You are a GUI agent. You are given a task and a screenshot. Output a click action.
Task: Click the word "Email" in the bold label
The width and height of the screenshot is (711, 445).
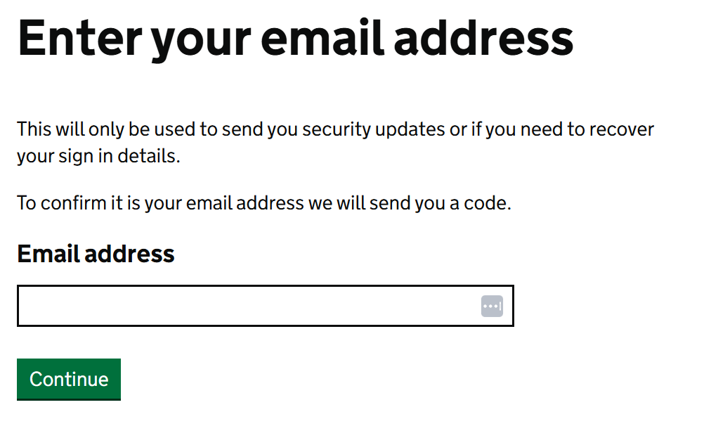click(x=48, y=254)
